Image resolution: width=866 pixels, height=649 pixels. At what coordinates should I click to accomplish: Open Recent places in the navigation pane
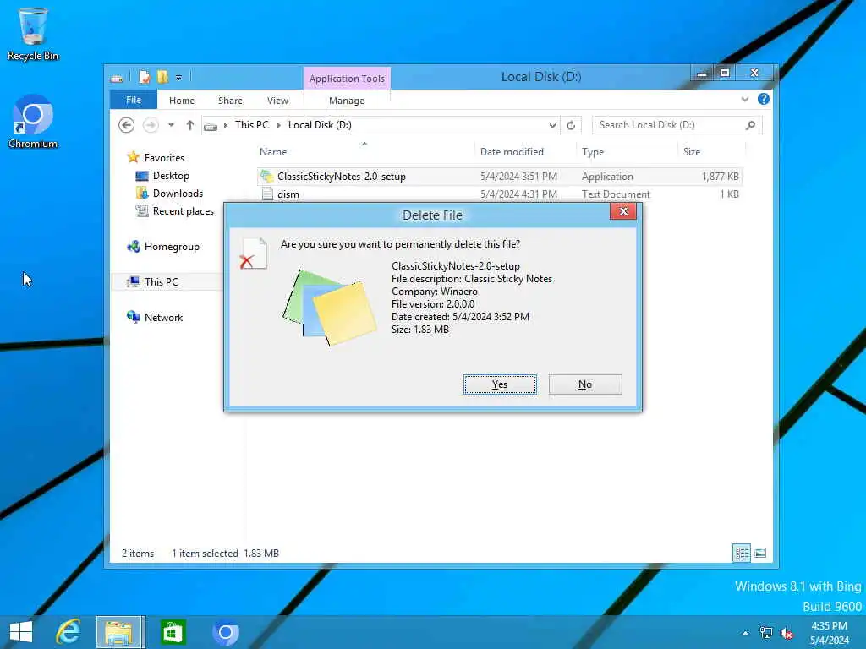(x=174, y=210)
